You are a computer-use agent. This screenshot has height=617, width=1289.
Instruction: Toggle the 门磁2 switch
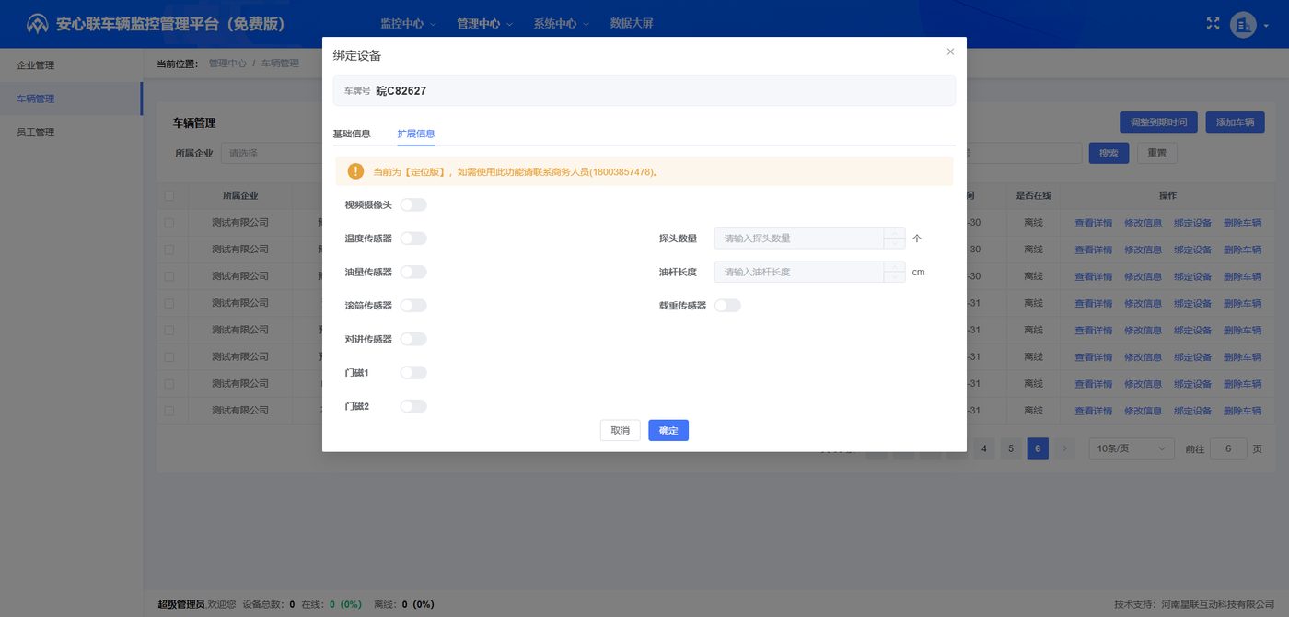[x=413, y=406]
